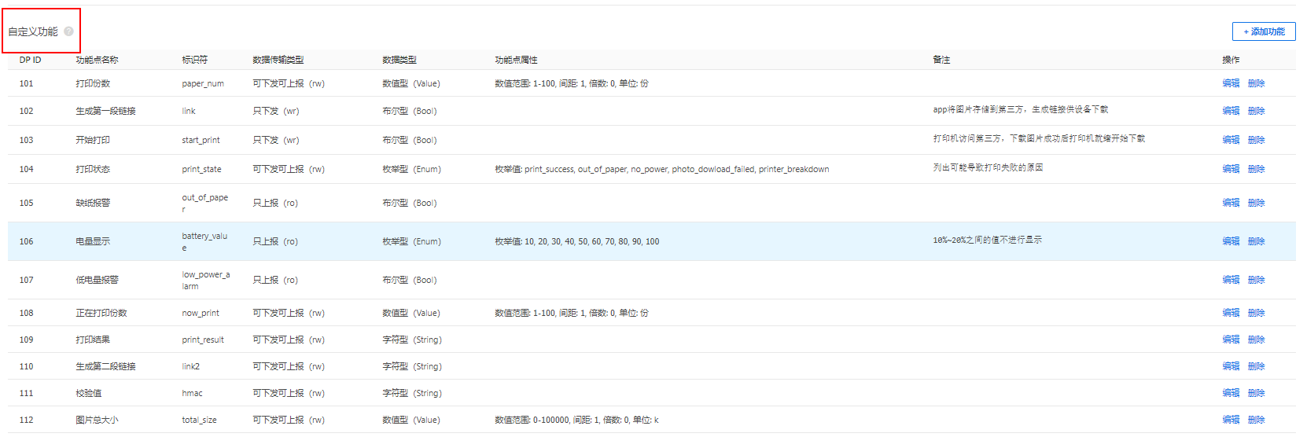Edit row 102 生成第一段链接
Viewport: 1307px width, 437px height.
(1231, 111)
